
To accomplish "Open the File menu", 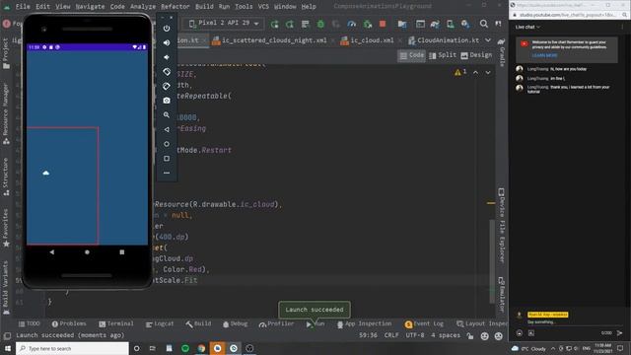I will pyautogui.click(x=23, y=7).
